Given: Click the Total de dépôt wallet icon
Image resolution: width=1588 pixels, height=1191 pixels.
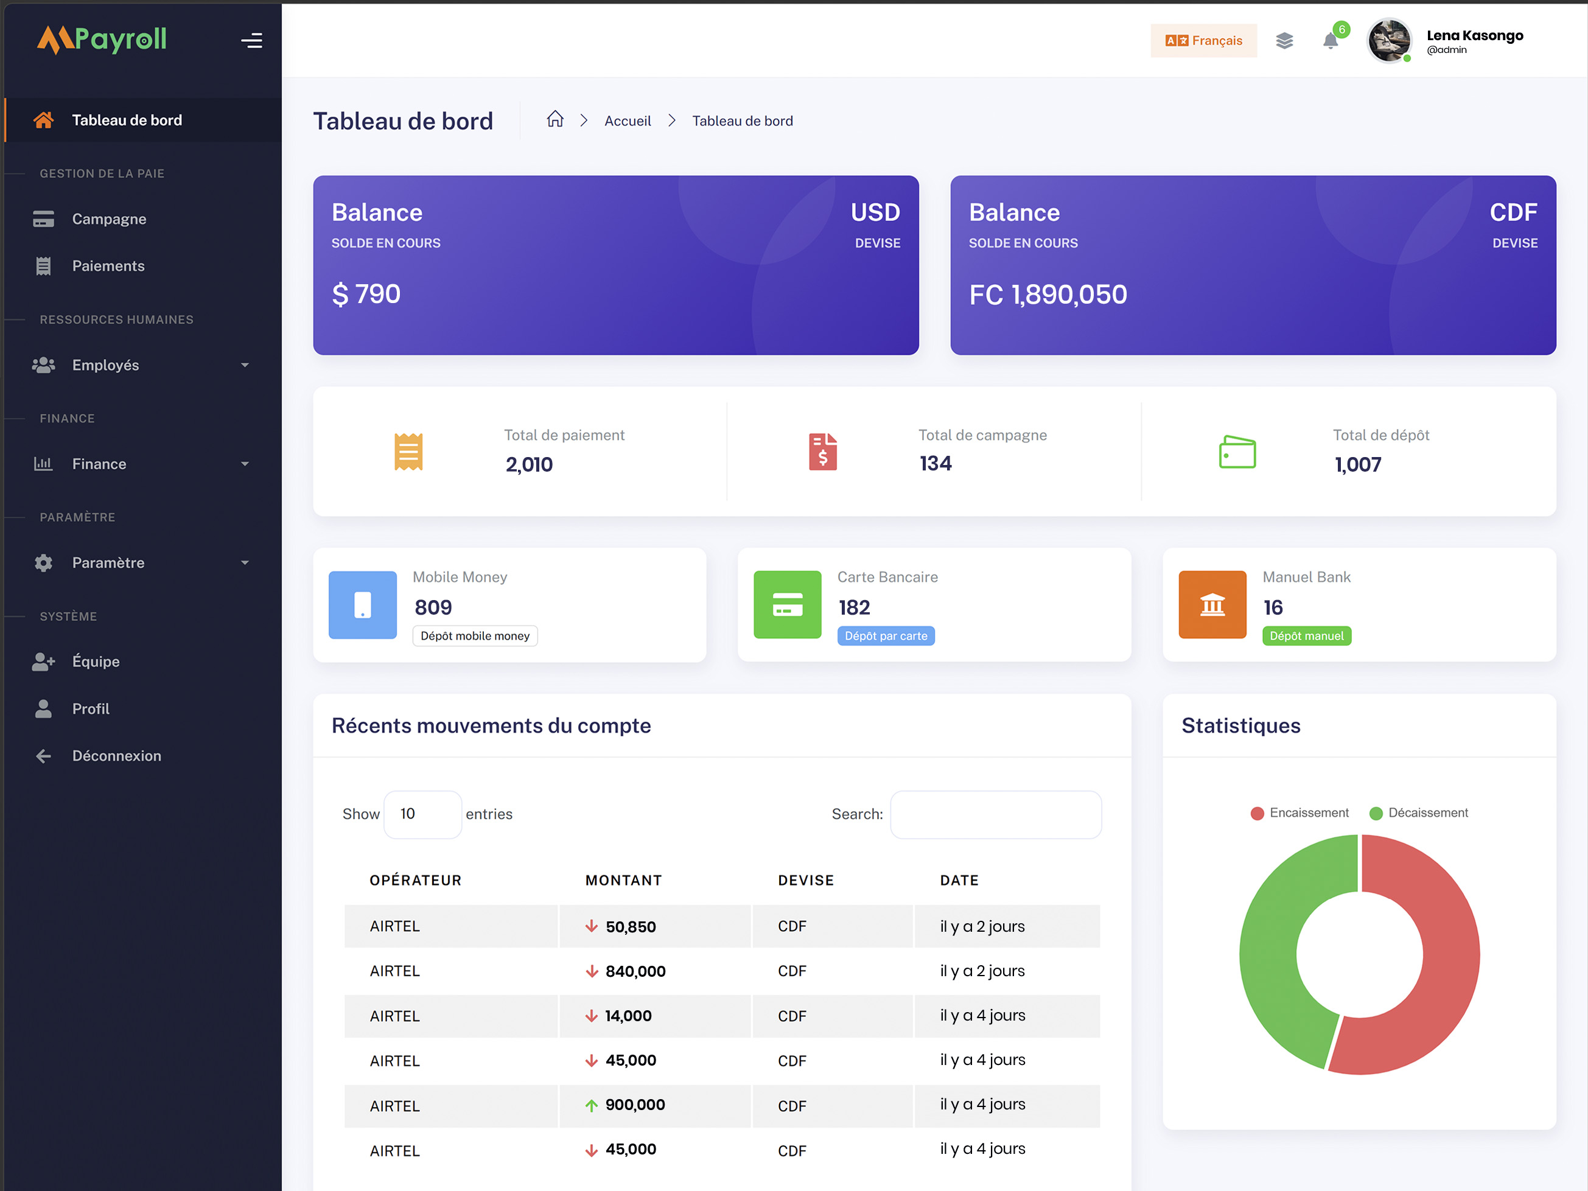Looking at the screenshot, I should tap(1237, 452).
